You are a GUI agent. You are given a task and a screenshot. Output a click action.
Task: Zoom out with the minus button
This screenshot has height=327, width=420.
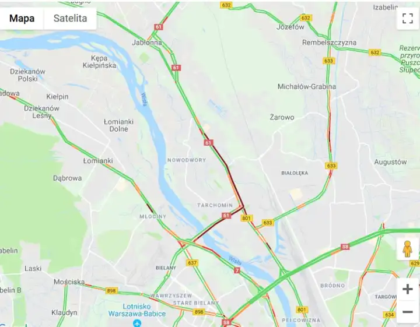tap(407, 312)
